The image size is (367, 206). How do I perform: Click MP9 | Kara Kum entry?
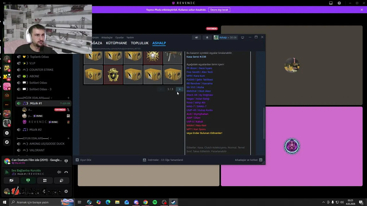(196, 76)
